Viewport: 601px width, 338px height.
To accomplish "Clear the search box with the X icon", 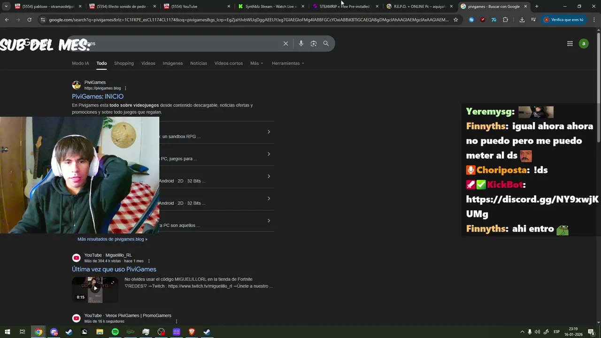I will point(285,43).
